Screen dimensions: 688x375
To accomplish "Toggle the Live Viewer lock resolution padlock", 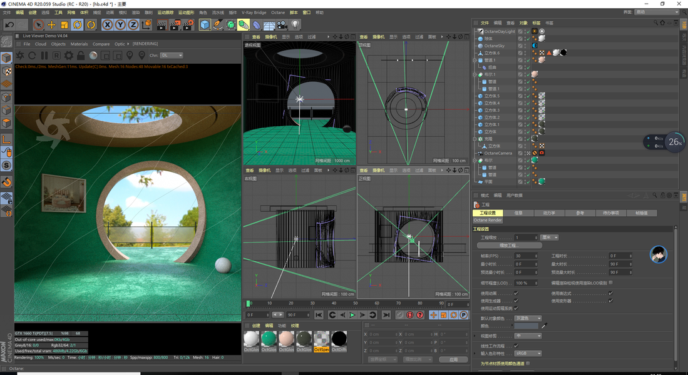I will (81, 56).
